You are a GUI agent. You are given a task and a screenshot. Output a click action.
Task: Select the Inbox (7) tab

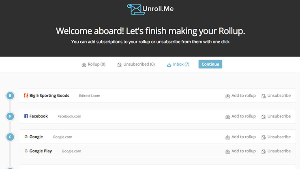tap(178, 64)
